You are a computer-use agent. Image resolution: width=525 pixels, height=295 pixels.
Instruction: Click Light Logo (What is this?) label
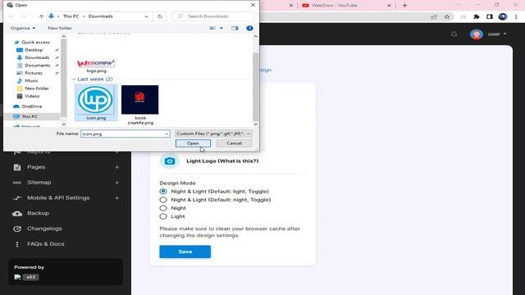pyautogui.click(x=222, y=161)
